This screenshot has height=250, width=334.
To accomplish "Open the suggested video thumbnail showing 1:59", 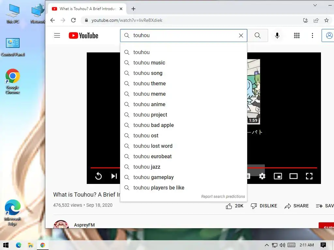I will coord(254,92).
